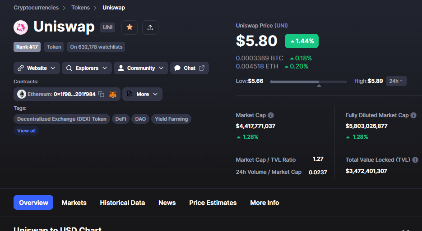Click the Low:$5.66 label
This screenshot has height=231, width=422.
[250, 81]
